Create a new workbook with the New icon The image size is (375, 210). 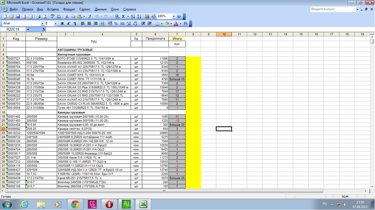[5, 16]
